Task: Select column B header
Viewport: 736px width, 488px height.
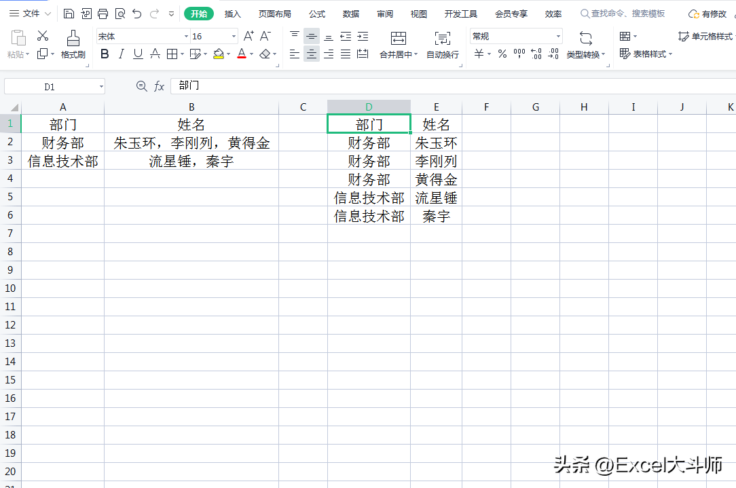Action: tap(191, 107)
